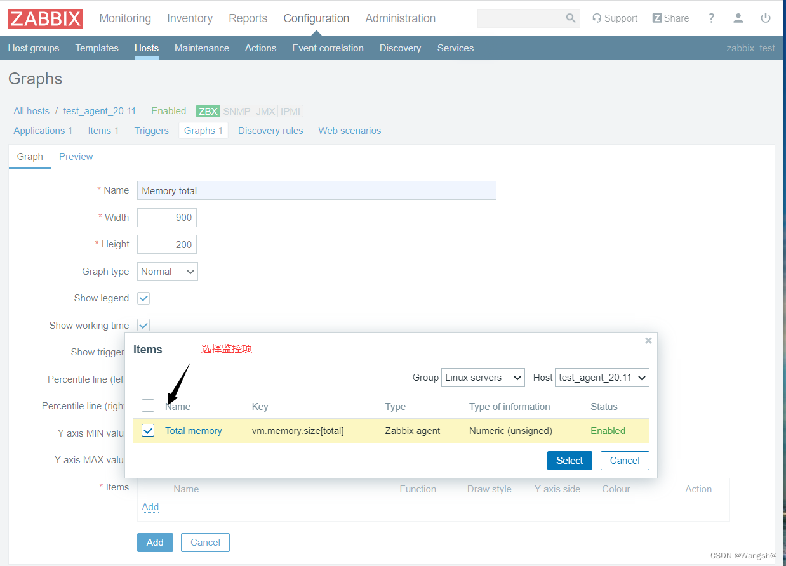Click the Enabled host status link
786x566 pixels.
tap(169, 111)
